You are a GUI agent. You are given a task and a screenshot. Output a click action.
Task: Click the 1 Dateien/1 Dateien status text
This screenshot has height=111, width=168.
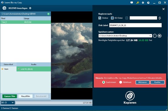point(9,108)
